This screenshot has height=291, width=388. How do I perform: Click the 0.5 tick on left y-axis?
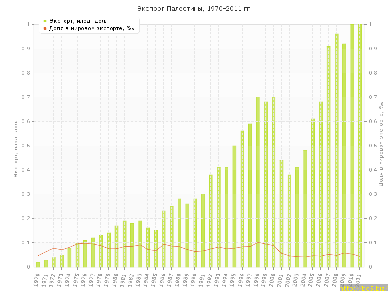pos(27,145)
